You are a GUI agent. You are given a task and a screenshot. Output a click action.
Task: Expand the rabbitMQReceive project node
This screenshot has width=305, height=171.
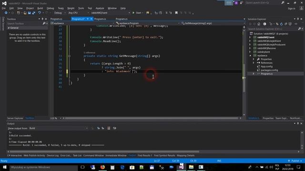click(x=250, y=48)
